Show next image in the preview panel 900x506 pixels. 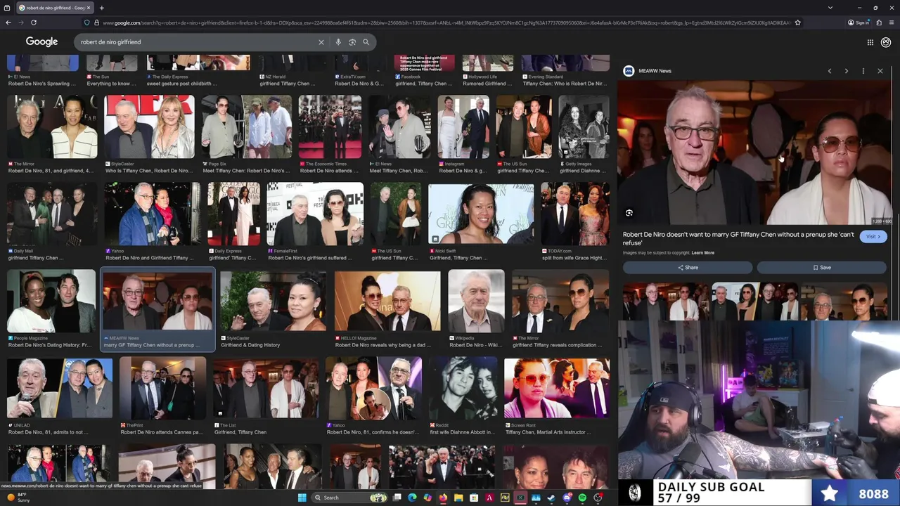tap(846, 71)
